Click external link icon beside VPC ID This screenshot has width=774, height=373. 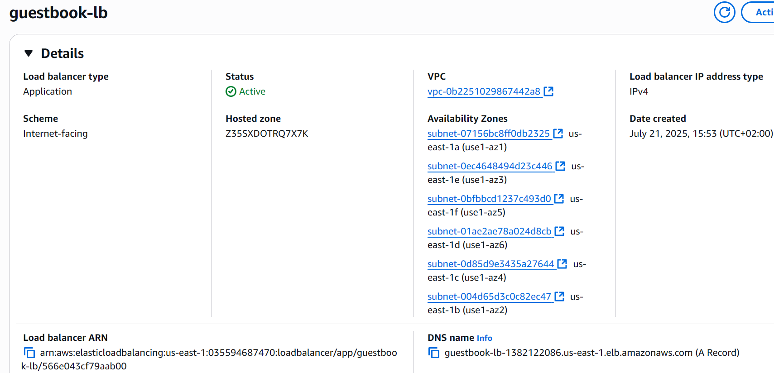[x=548, y=91]
